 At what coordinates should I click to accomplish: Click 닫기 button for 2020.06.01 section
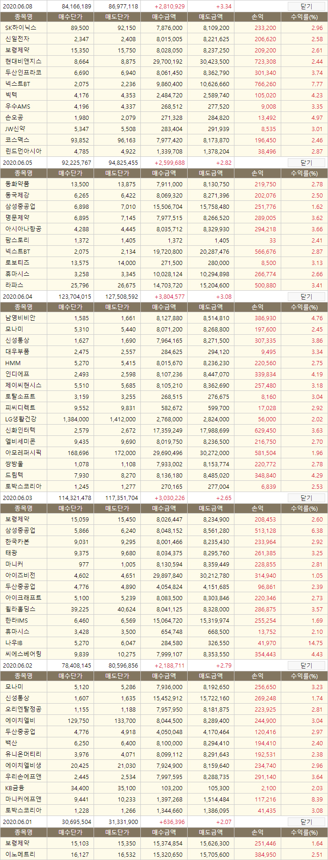pos(306,822)
